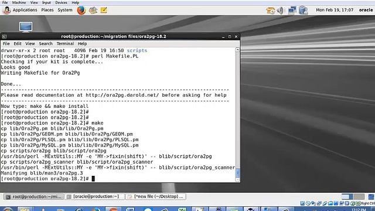Open the Places menu in GNOME panel
The height and width of the screenshot is (211, 375).
[x=47, y=10]
